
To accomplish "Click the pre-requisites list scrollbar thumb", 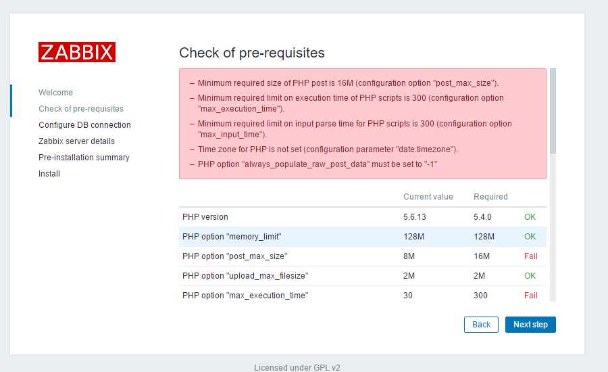I will [553, 111].
